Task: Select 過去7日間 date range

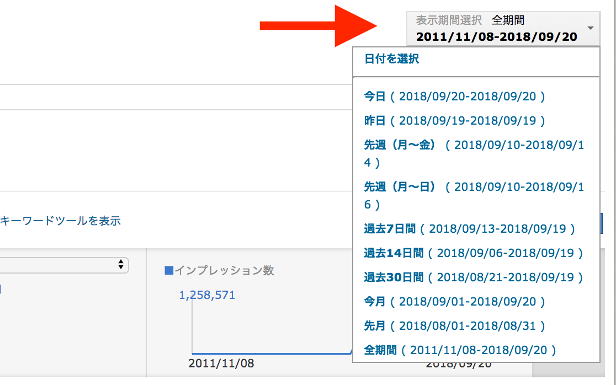Action: [x=470, y=229]
